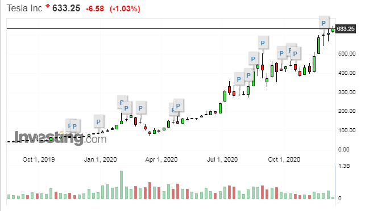
Task: Click the 100.00 price axis label
Action: coord(347,130)
